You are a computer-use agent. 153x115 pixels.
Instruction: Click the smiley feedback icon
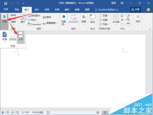(148, 10)
